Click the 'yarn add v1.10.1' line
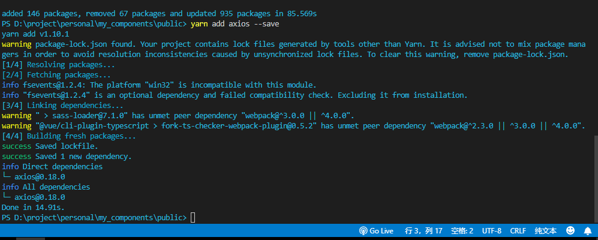The height and width of the screenshot is (240, 598). click(35, 34)
